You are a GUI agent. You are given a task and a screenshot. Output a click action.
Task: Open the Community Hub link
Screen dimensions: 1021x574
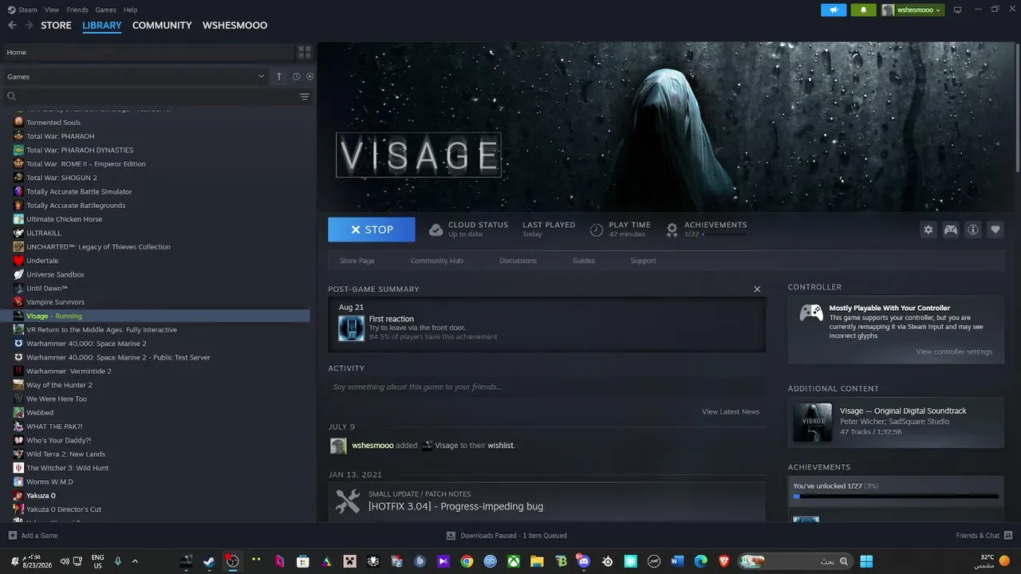click(x=436, y=261)
